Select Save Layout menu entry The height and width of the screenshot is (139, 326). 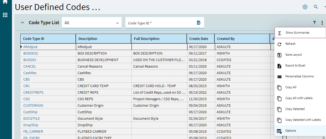tap(293, 55)
